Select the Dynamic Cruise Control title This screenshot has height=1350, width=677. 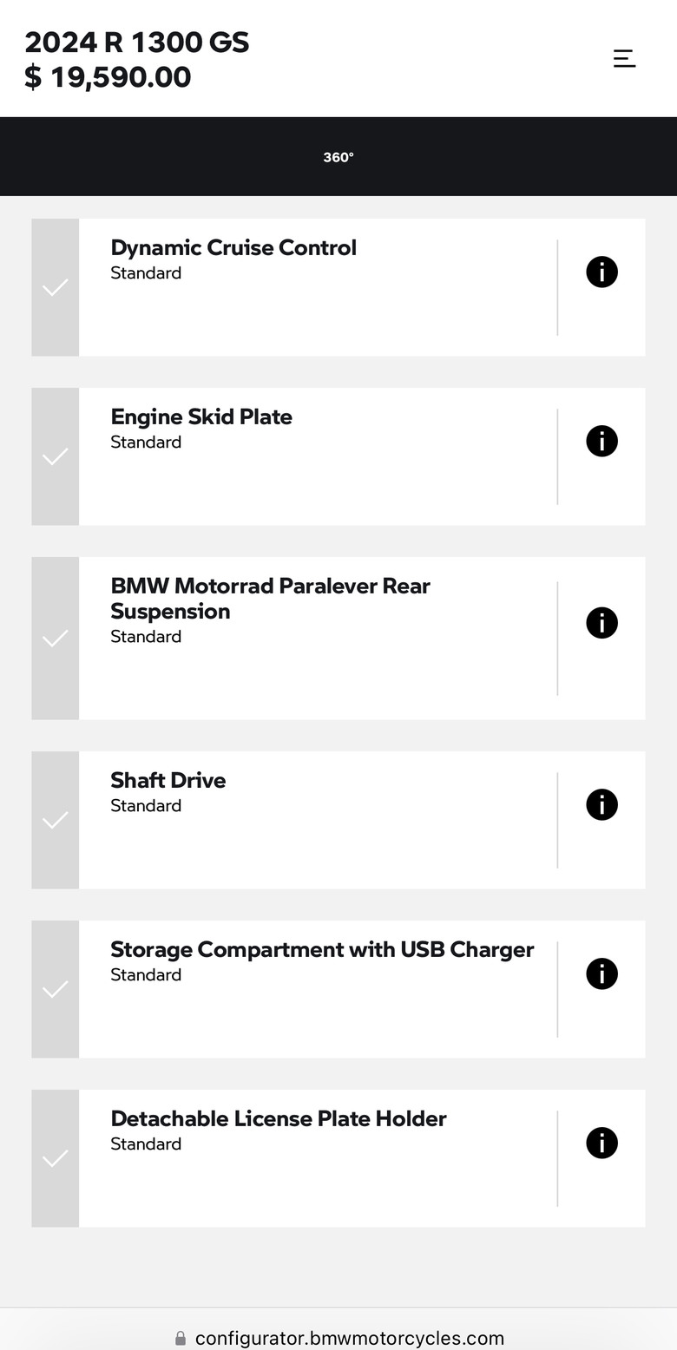point(233,247)
